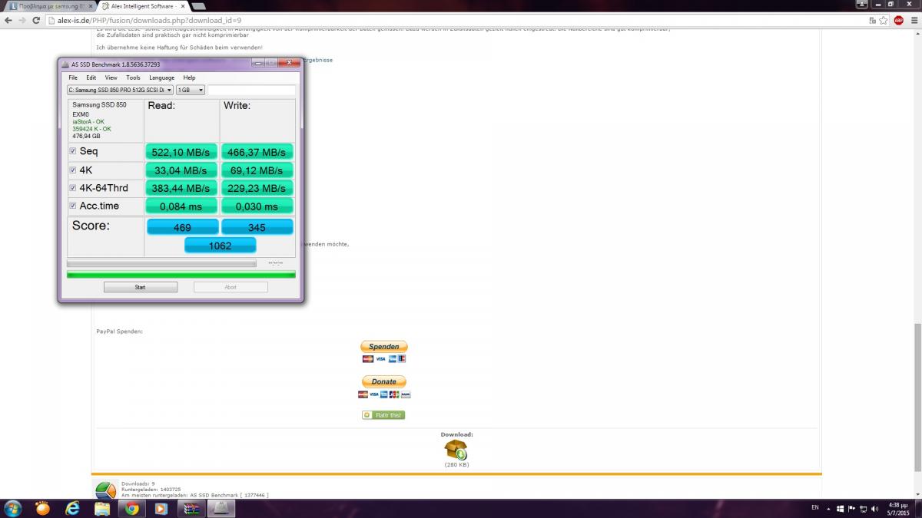The height and width of the screenshot is (518, 922).
Task: Click the write score 345 button
Action: 257,227
